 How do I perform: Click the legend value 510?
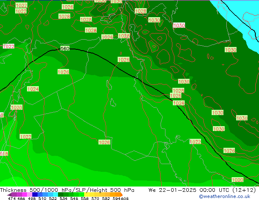pos(42,198)
